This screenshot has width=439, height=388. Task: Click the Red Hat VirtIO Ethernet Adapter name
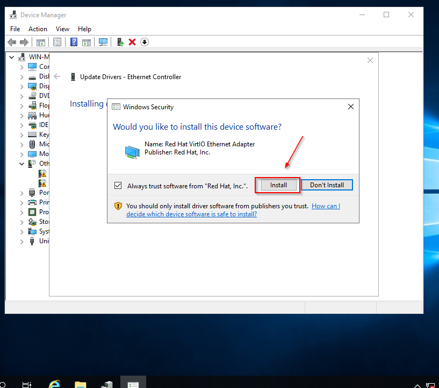(x=210, y=144)
